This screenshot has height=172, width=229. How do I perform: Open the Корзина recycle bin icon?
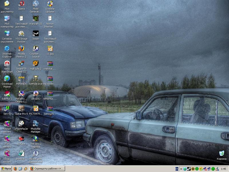coord(221,154)
